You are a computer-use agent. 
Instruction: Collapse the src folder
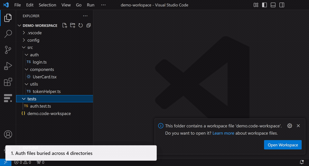tap(55, 48)
